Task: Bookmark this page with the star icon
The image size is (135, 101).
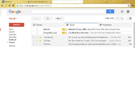Action: 129,6
